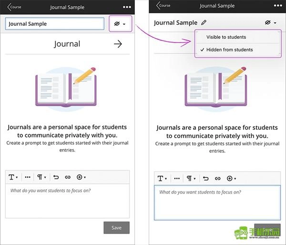Select Visible to students option
Image resolution: width=286 pixels, height=245 pixels.
(x=226, y=37)
